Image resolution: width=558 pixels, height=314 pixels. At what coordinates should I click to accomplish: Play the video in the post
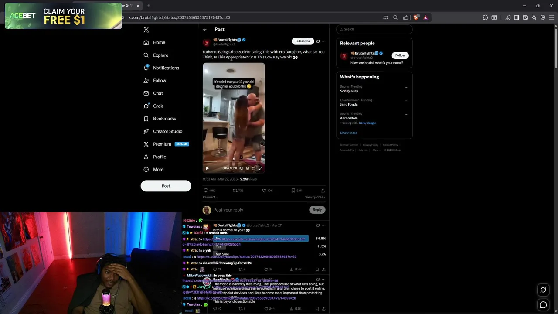(207, 168)
